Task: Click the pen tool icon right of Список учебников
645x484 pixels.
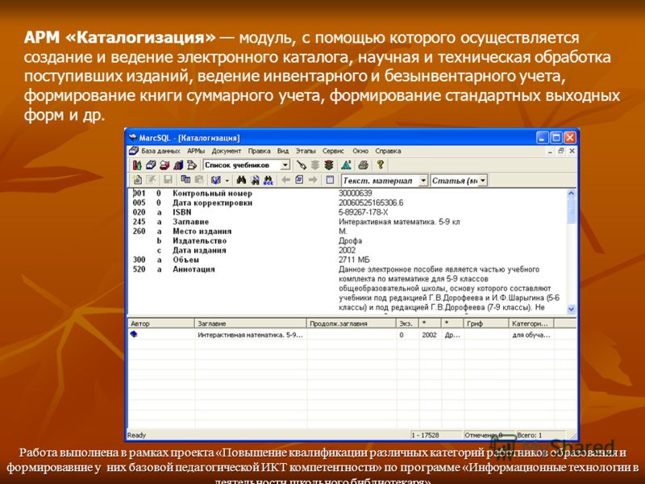Action: (302, 165)
